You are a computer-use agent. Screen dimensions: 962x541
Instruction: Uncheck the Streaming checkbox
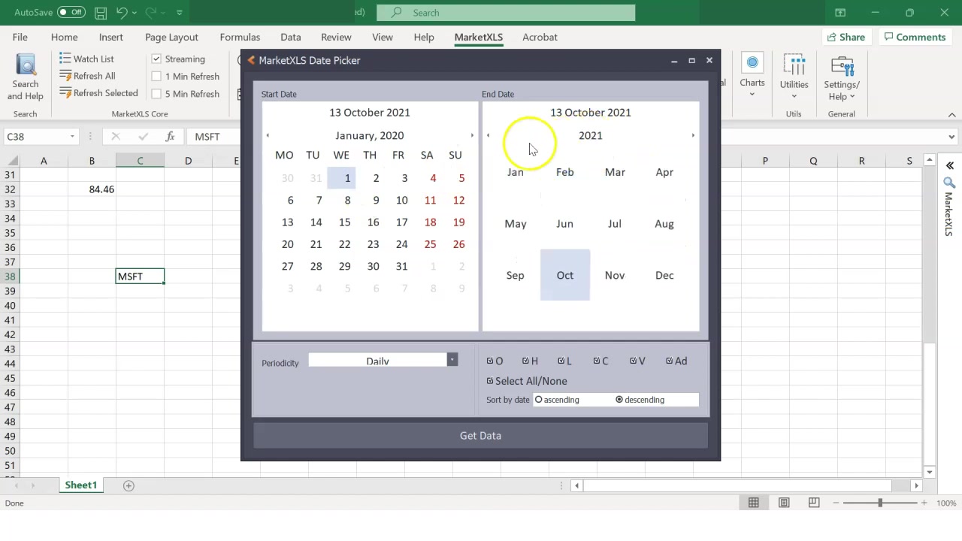[156, 59]
